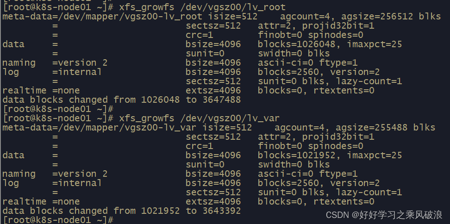Click 'realtime =none' in the first output
The image size is (450, 224).
pos(41,91)
